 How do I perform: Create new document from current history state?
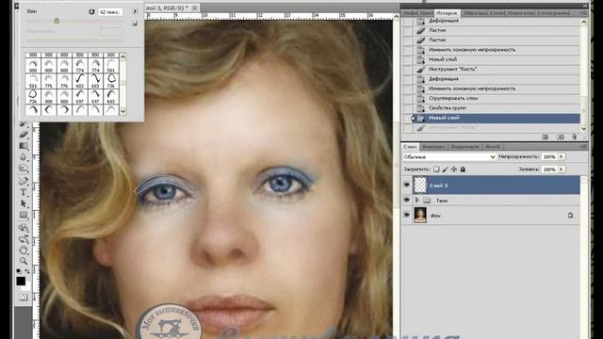[545, 137]
